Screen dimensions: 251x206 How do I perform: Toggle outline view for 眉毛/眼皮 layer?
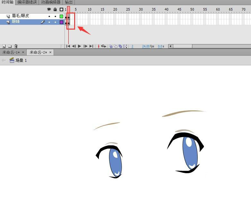point(61,16)
